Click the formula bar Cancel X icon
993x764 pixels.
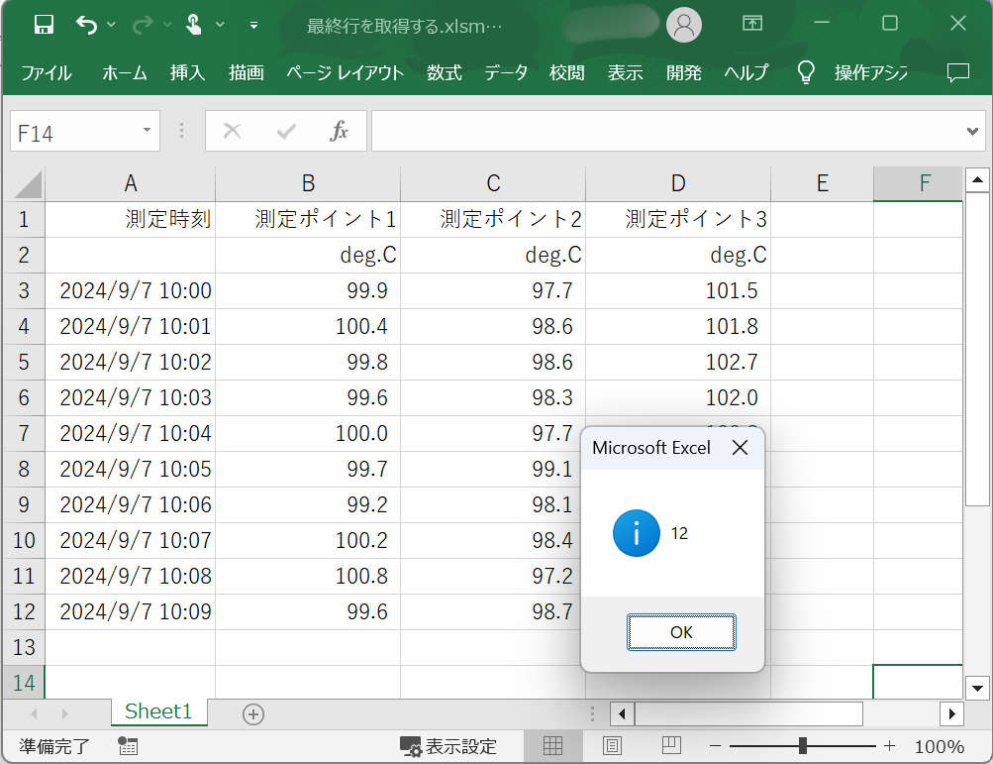coord(233,131)
